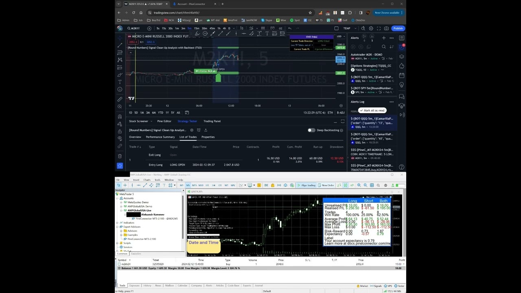Switch to Favorites tab in Navigator
Image resolution: width=521 pixels, height=293 pixels.
[136, 254]
